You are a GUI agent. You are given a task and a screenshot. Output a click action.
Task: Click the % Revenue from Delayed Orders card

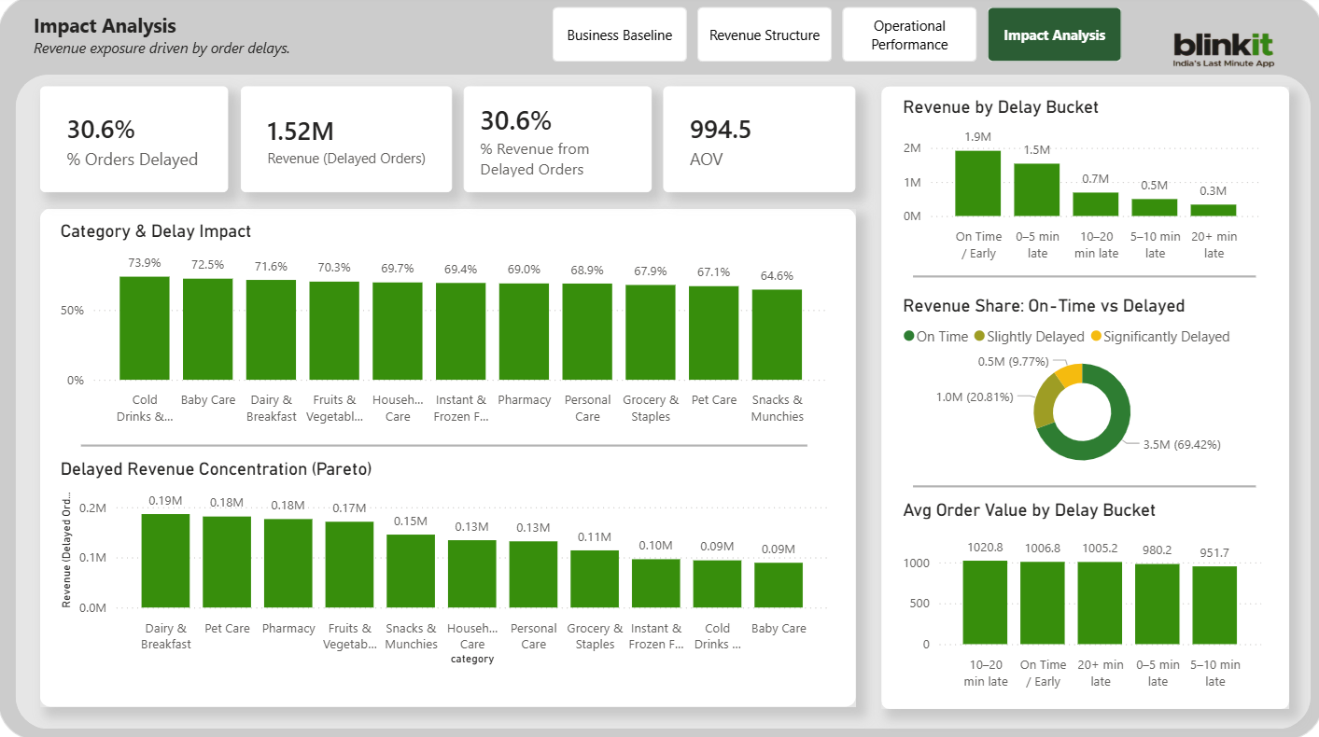556,138
